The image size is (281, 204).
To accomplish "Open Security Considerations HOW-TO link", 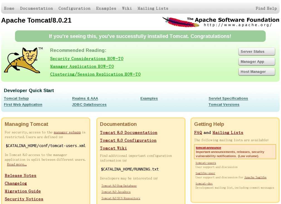I will [x=87, y=59].
